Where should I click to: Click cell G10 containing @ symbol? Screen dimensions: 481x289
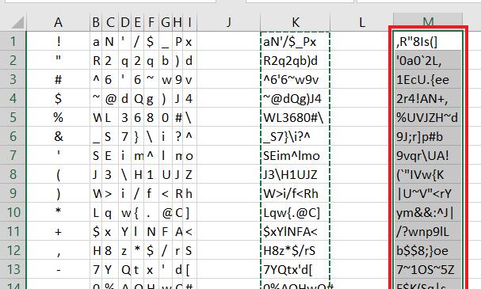pyautogui.click(x=166, y=212)
